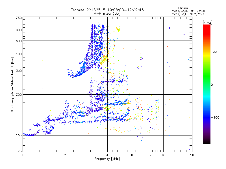Click the x-axis '6' tick label
This screenshot has width=226, height=169.
click(132, 155)
